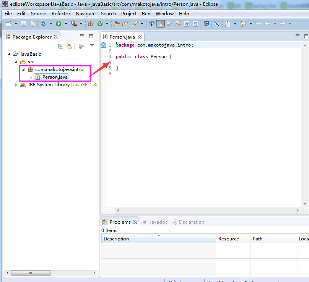Viewport: 309px width, 282px height.
Task: Click the New file toolbar icon
Action: (8, 24)
